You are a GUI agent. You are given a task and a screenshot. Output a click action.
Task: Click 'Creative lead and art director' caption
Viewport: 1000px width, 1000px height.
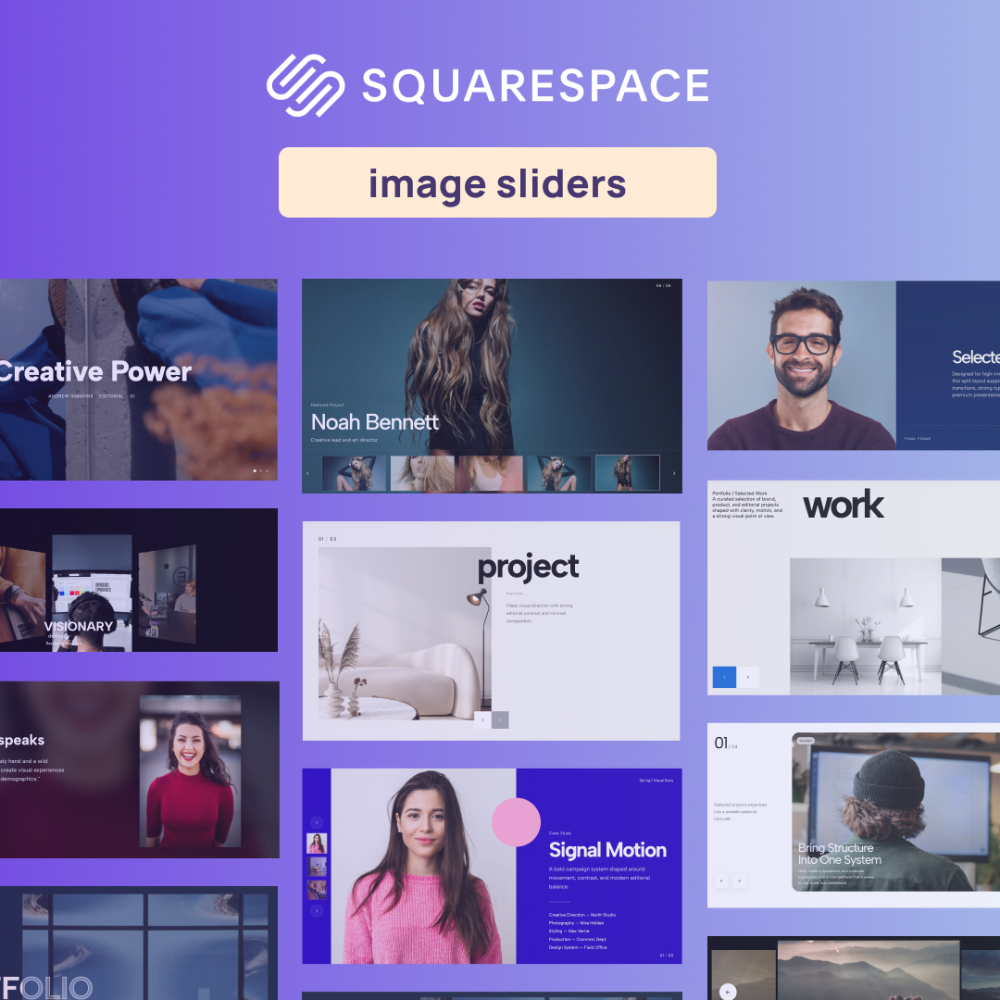coord(344,440)
